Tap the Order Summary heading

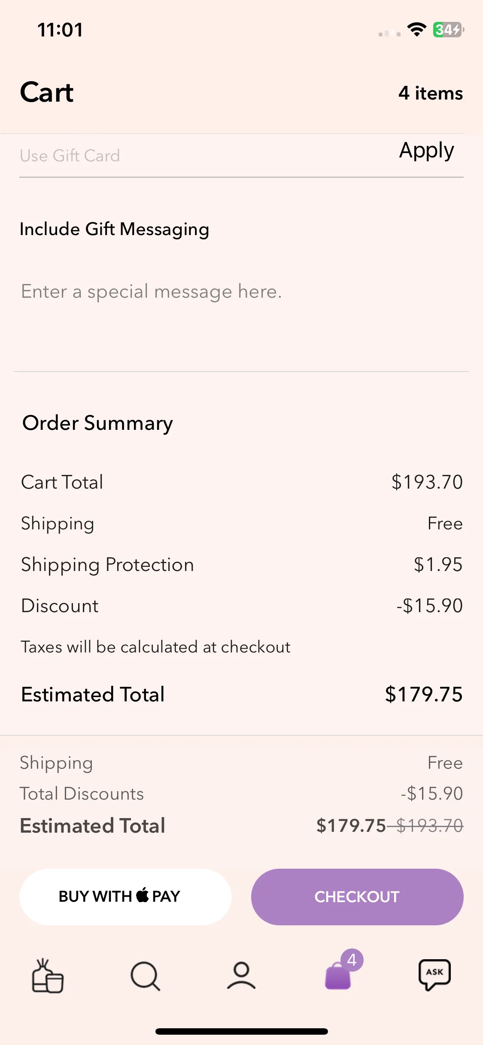tap(97, 423)
